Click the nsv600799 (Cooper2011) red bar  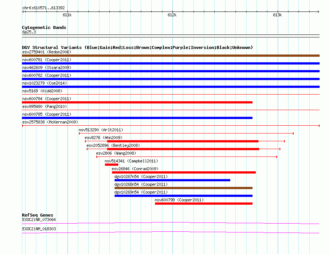tap(204, 204)
